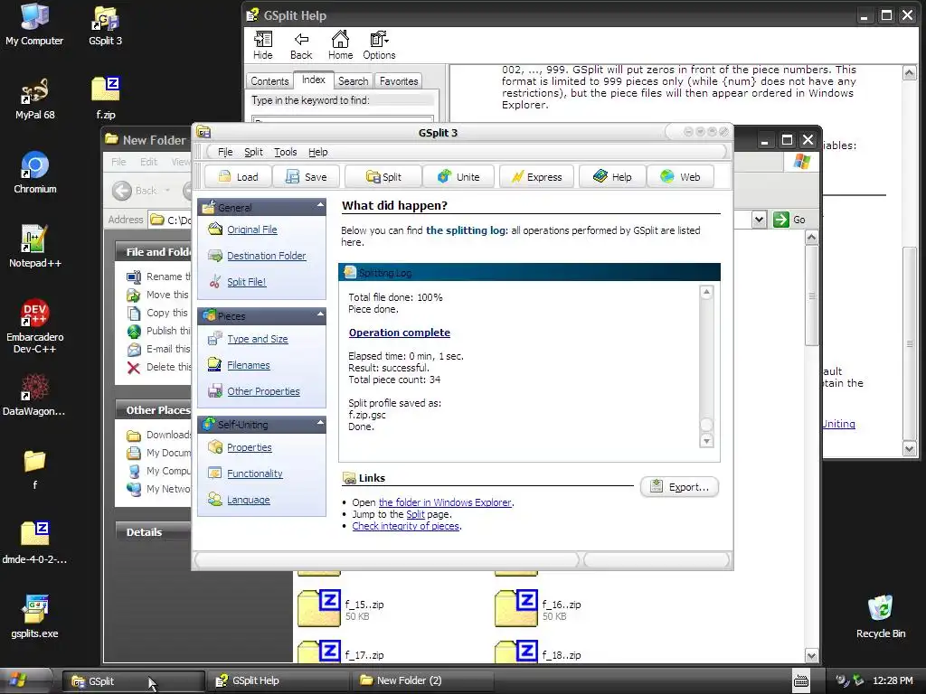Select the Notepad++ desktop icon
The height and width of the screenshot is (694, 926).
[x=35, y=247]
